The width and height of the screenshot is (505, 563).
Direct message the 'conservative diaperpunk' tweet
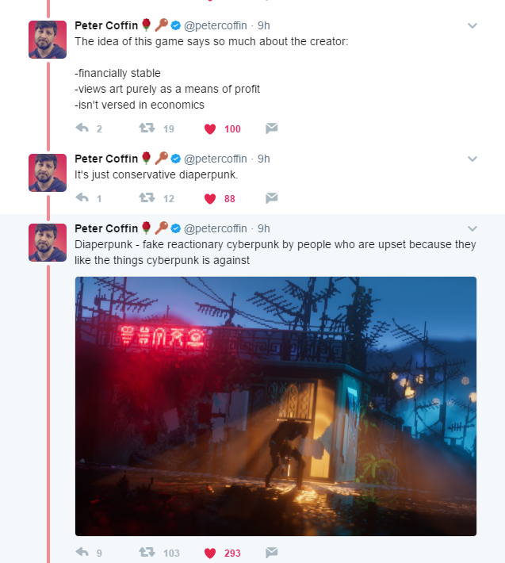(x=272, y=197)
